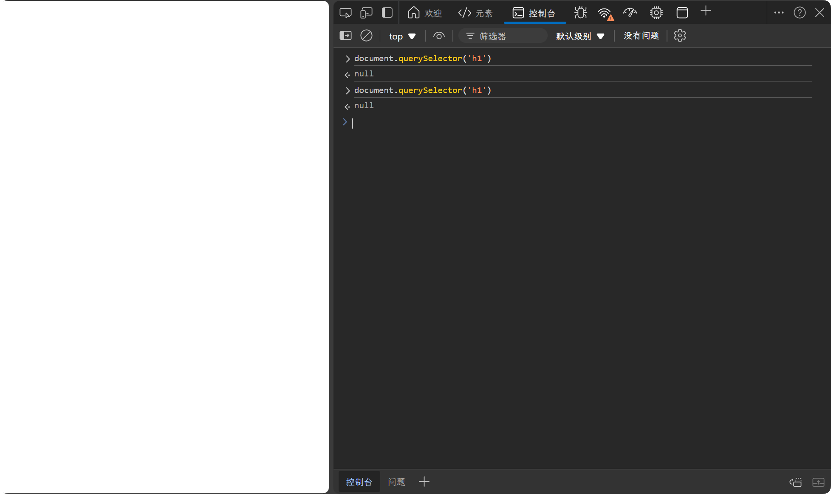The width and height of the screenshot is (831, 494).
Task: Switch to the 元素 (Elements) tab
Action: click(475, 13)
